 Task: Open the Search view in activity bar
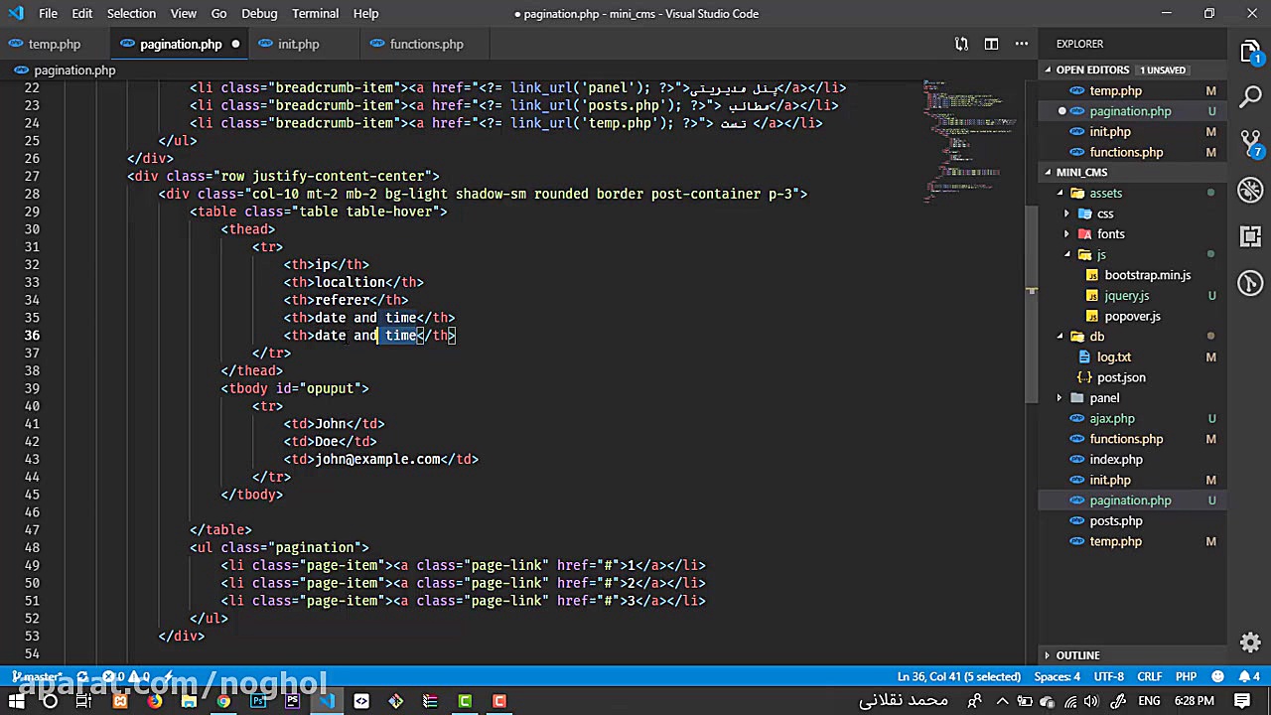tap(1250, 96)
